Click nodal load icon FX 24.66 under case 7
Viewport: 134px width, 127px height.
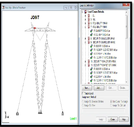pos(91,31)
